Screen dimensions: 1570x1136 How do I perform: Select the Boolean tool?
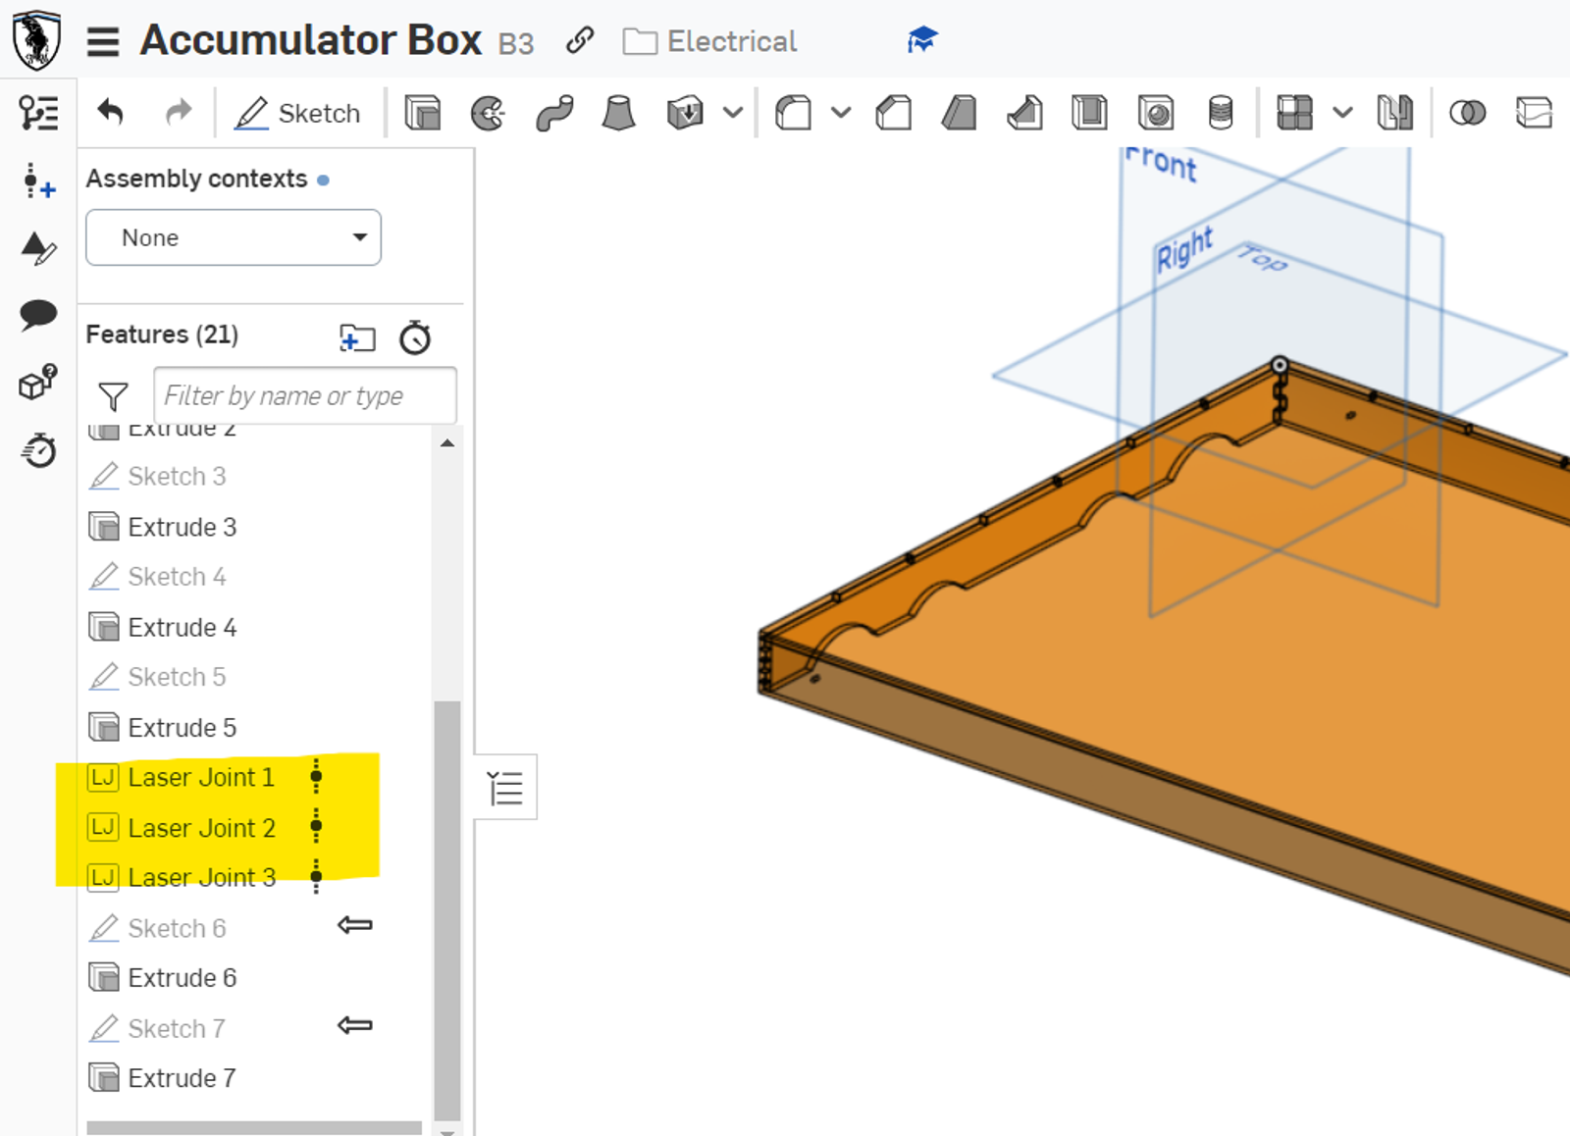coord(1467,113)
